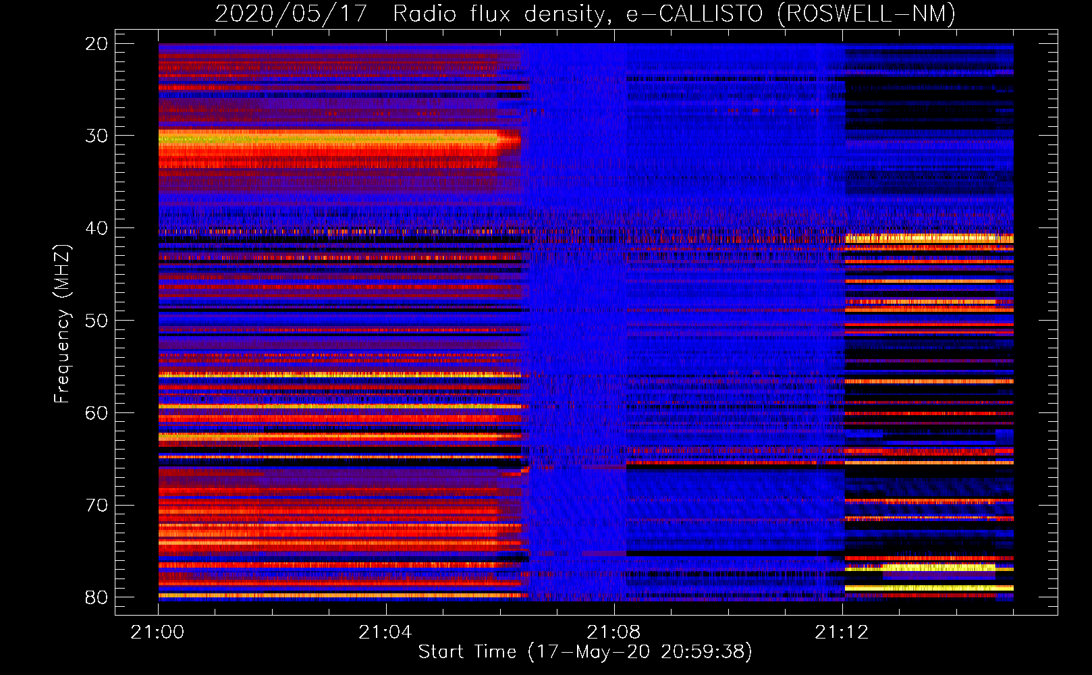Click the 21:04 time tick label
This screenshot has width=1092, height=675.
coord(386,632)
